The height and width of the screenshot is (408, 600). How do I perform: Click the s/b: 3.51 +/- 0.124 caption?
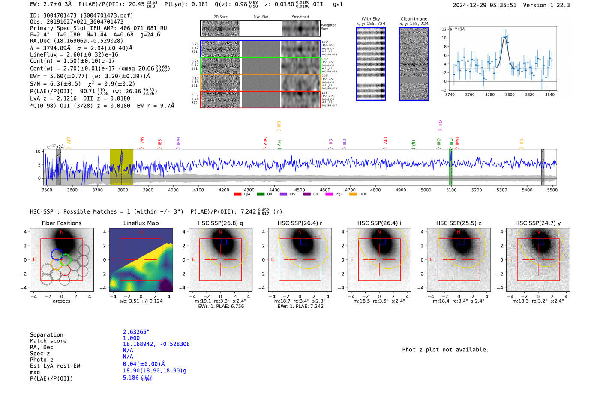(x=141, y=301)
